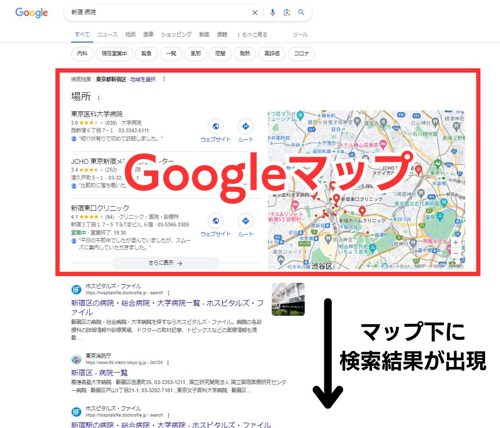This screenshot has height=428, width=500.
Task: Click first ホスピタルズ・ファイル HF favicon
Action: tap(76, 289)
